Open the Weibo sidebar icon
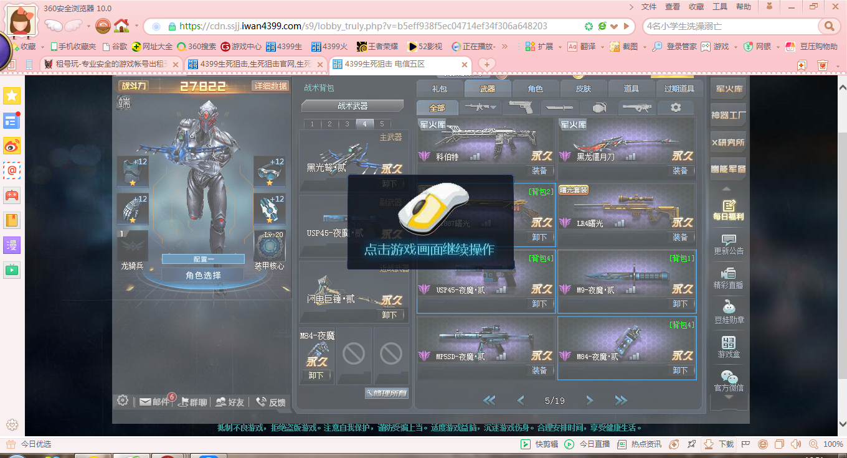Screen dimensions: 847x458 [x=12, y=145]
